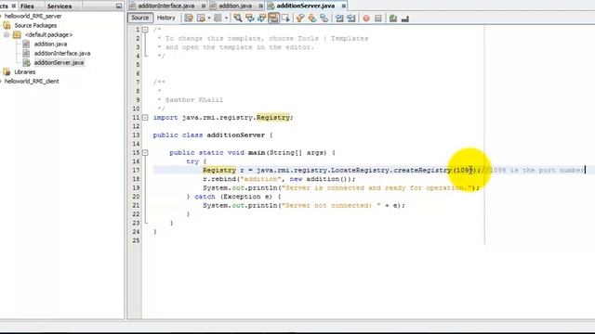Click the Uncomment lines icon

[405, 19]
